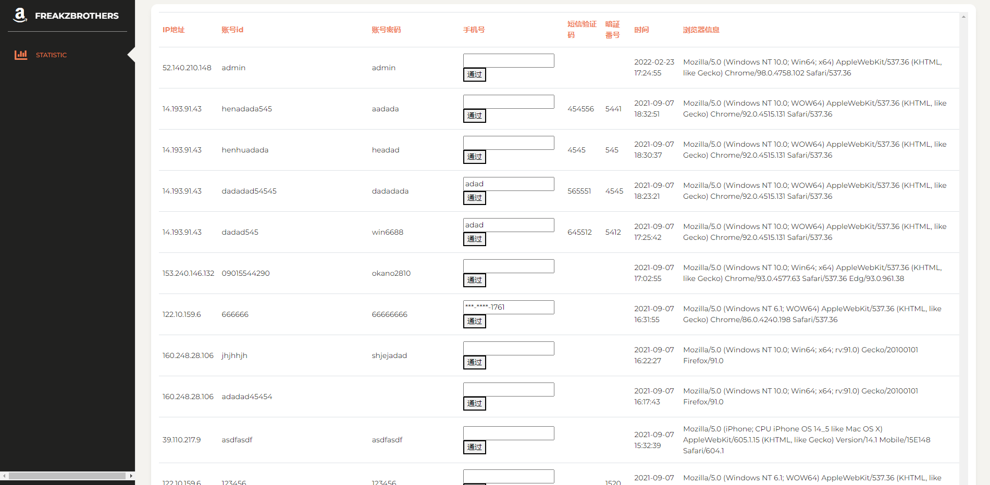Click the Amazon logo icon in sidebar
Screen dimensions: 990x485
(x=20, y=15)
